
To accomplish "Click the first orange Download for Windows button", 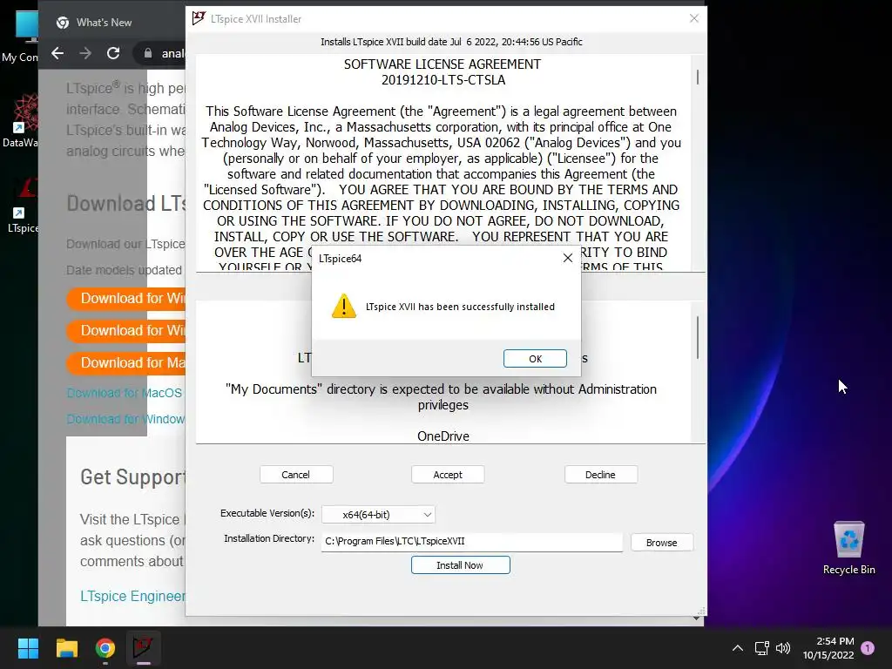I will coord(126,298).
